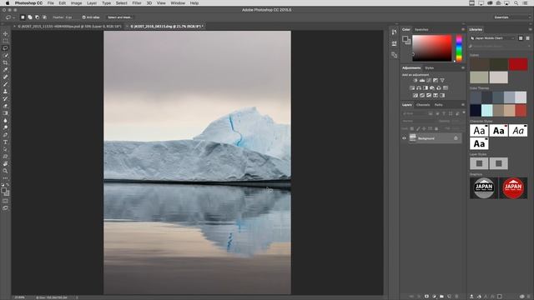Screen dimensions: 534x300
Task: Toggle layer filtering switch in Layers panel
Action: tap(464, 112)
